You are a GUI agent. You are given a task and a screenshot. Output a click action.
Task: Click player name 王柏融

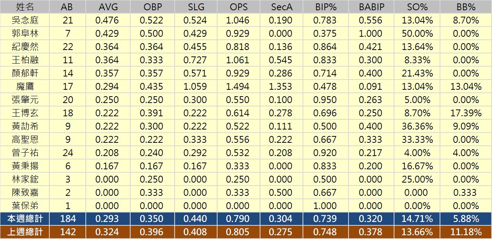pyautogui.click(x=25, y=60)
